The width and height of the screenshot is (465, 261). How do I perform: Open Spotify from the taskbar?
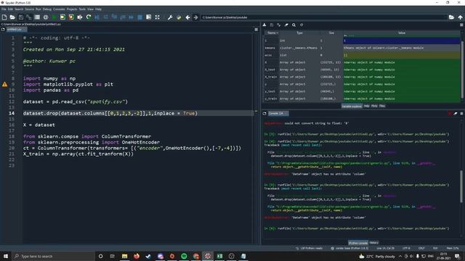click(184, 256)
